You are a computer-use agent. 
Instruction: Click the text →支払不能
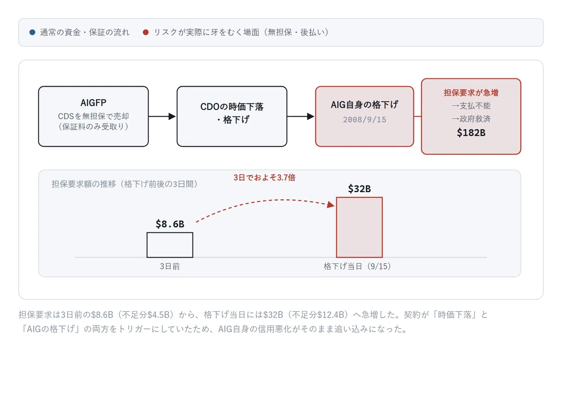tap(471, 106)
